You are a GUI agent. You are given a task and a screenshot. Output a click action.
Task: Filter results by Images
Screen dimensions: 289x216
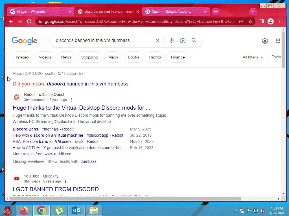pyautogui.click(x=22, y=57)
